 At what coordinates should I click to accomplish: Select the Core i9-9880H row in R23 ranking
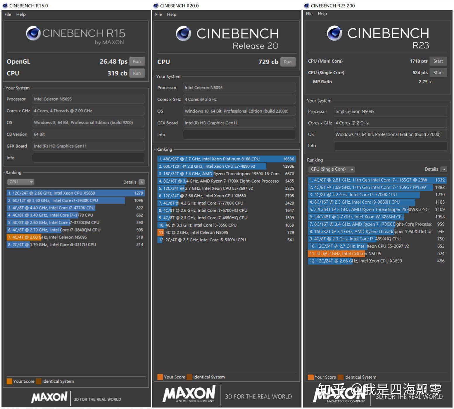pos(377,202)
